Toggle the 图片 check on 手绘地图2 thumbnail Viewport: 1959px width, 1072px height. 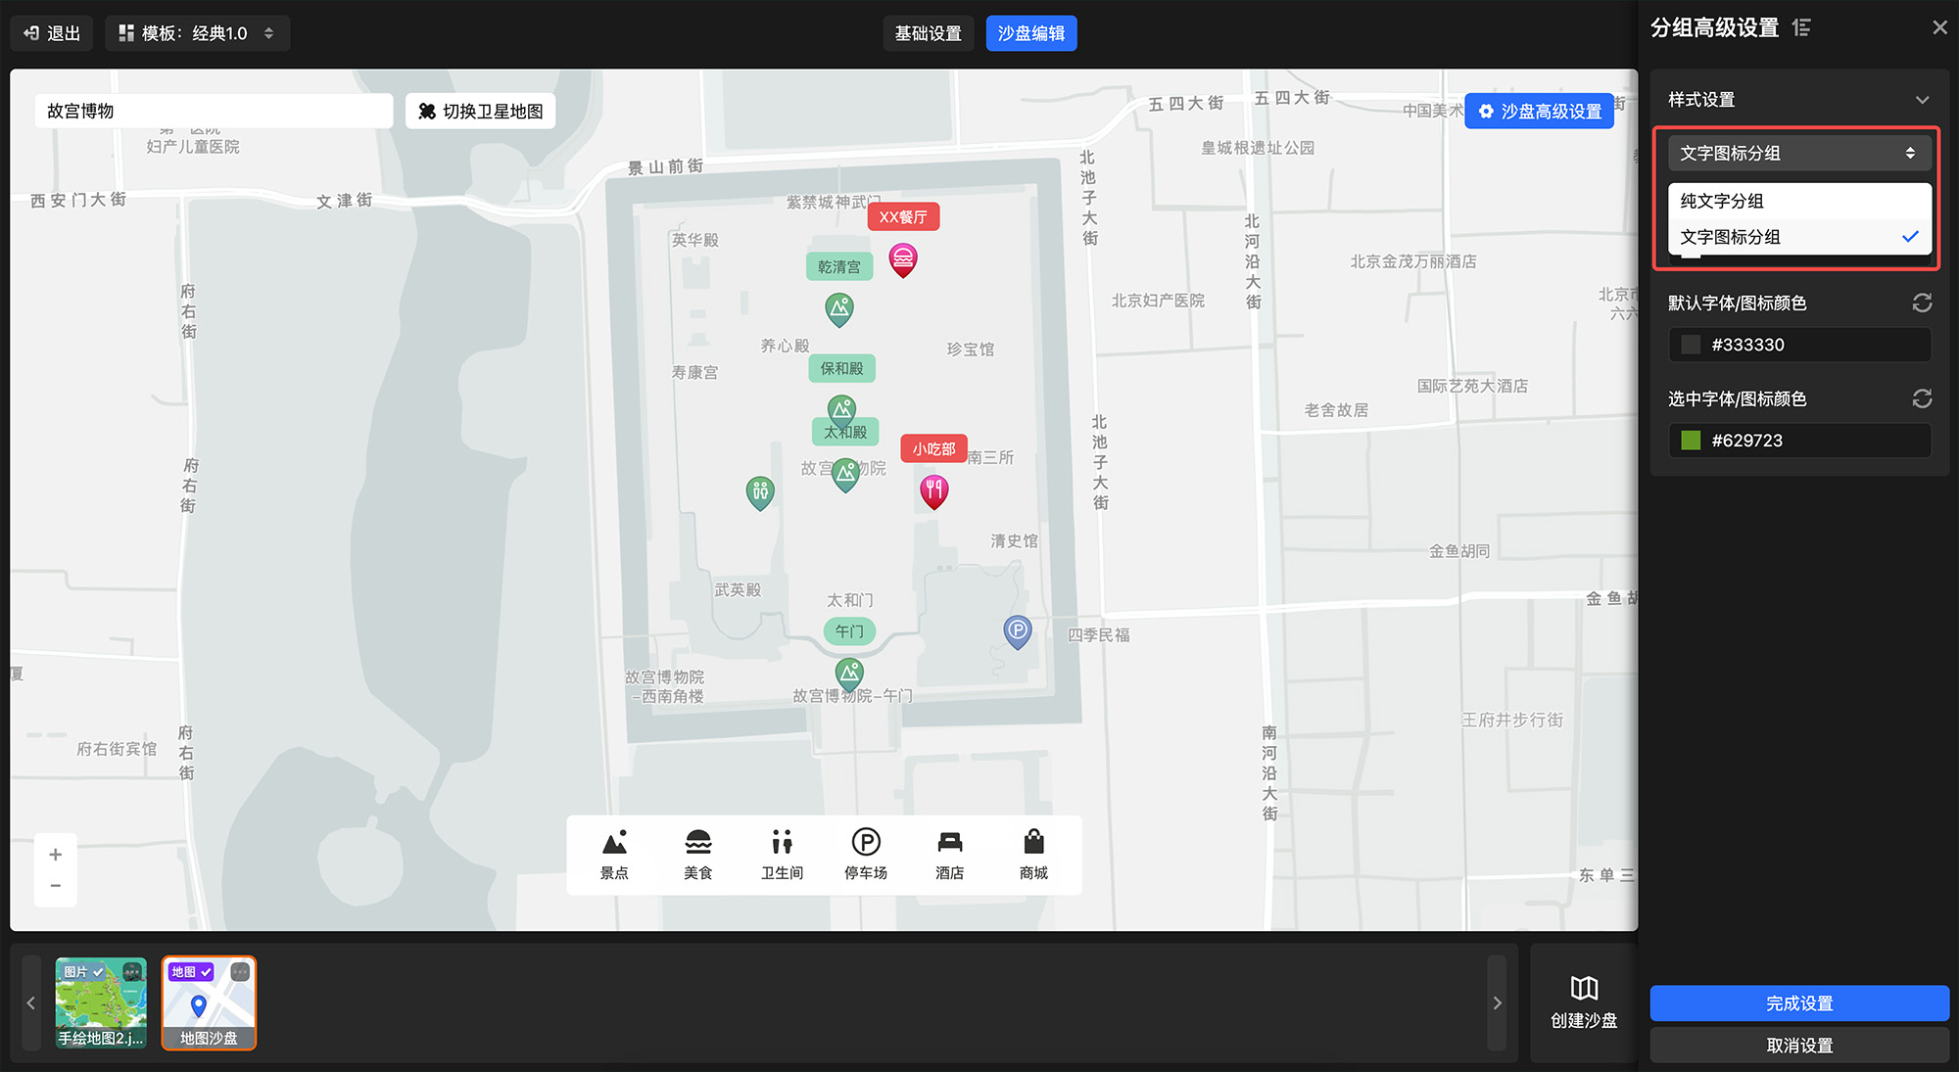pos(98,972)
